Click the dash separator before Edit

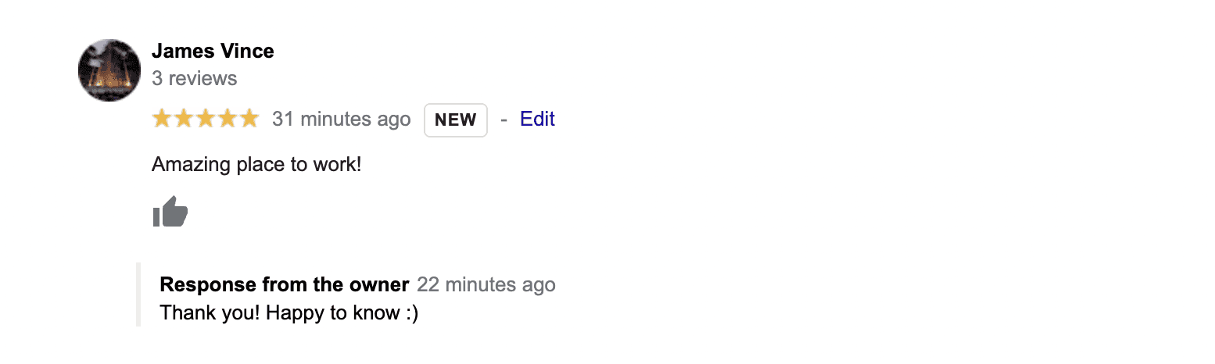(504, 120)
